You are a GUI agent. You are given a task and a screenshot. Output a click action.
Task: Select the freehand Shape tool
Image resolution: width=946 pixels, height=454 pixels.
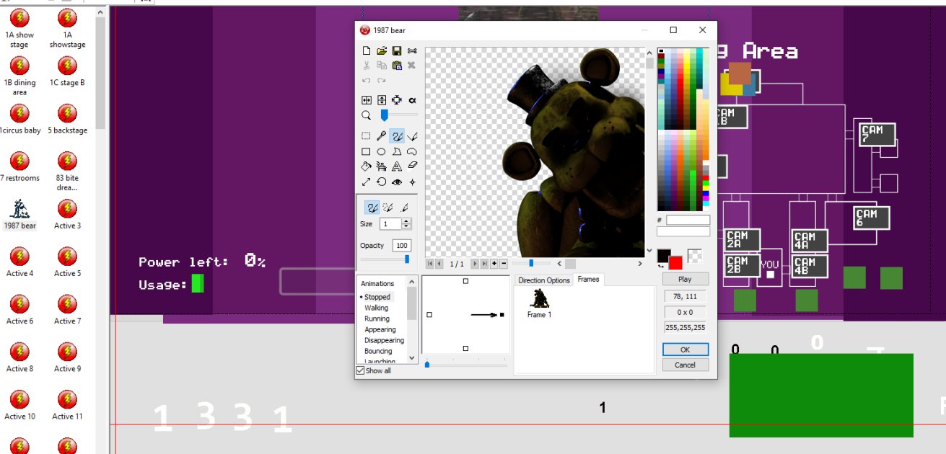[x=412, y=151]
